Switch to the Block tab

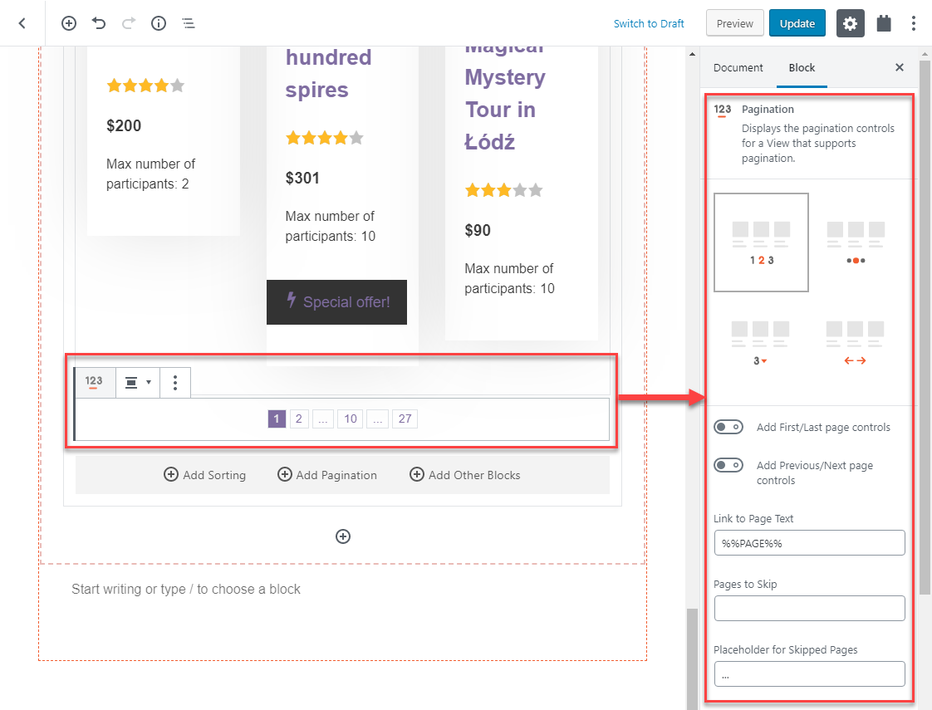tap(802, 68)
